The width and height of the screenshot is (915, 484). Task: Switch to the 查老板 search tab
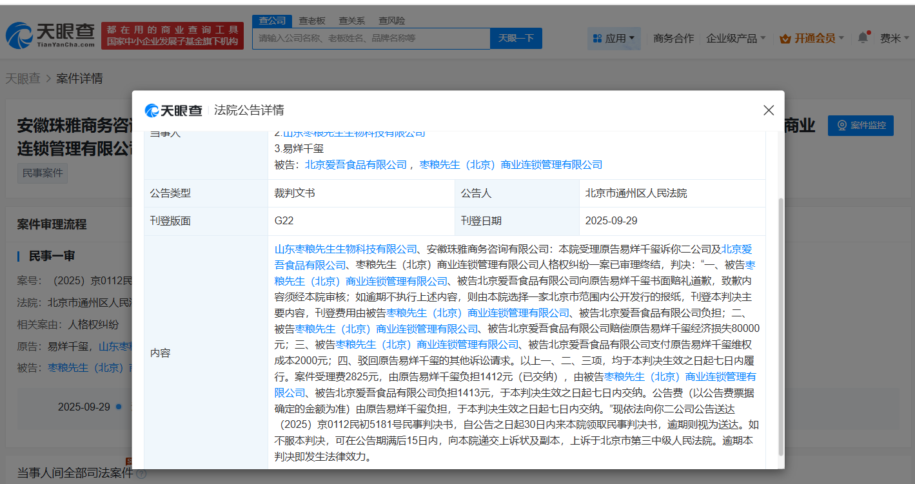point(312,21)
